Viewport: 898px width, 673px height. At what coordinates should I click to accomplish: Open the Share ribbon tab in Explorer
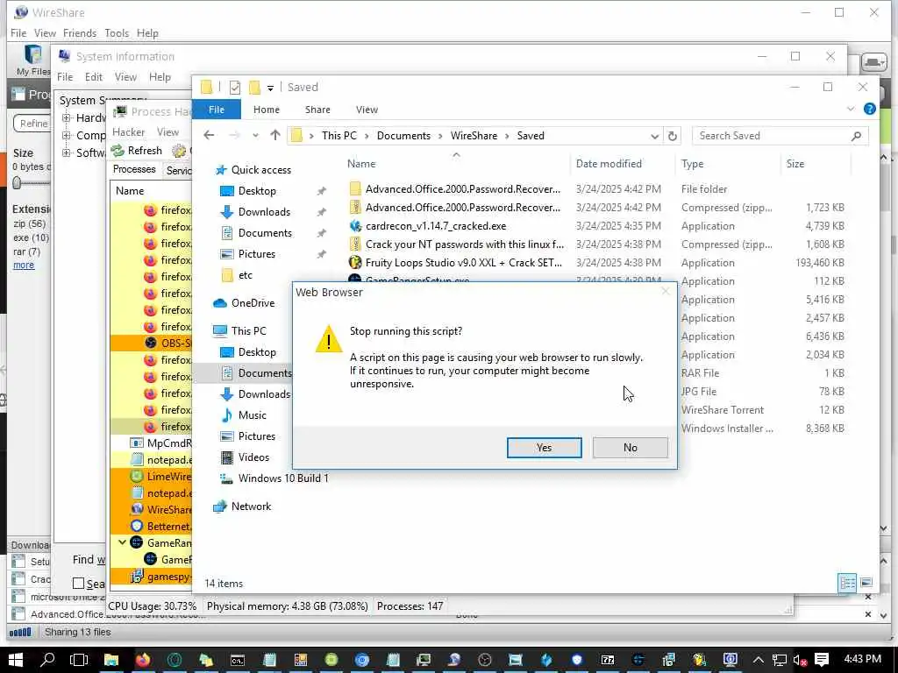(317, 110)
